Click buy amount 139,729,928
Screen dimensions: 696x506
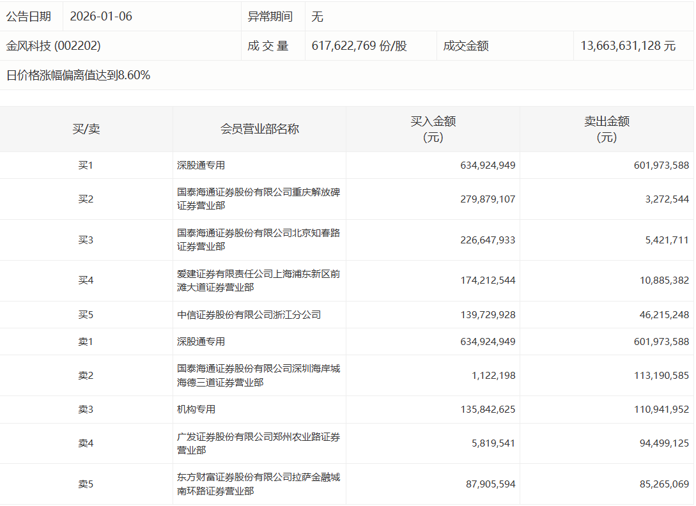(x=488, y=315)
